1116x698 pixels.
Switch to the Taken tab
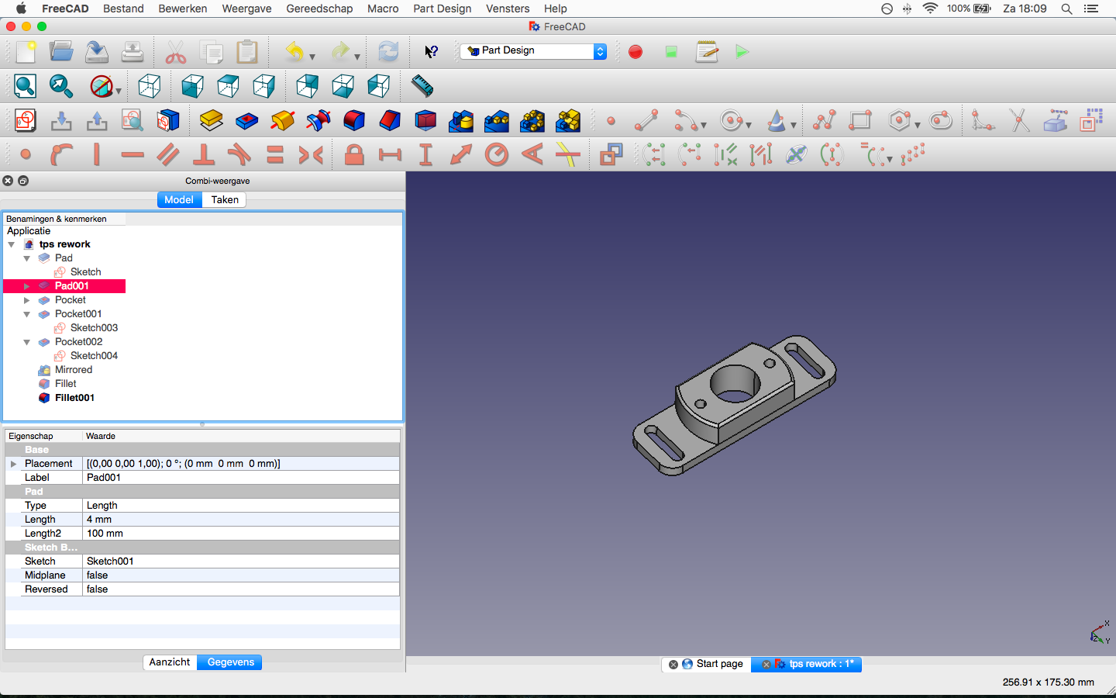pos(225,200)
